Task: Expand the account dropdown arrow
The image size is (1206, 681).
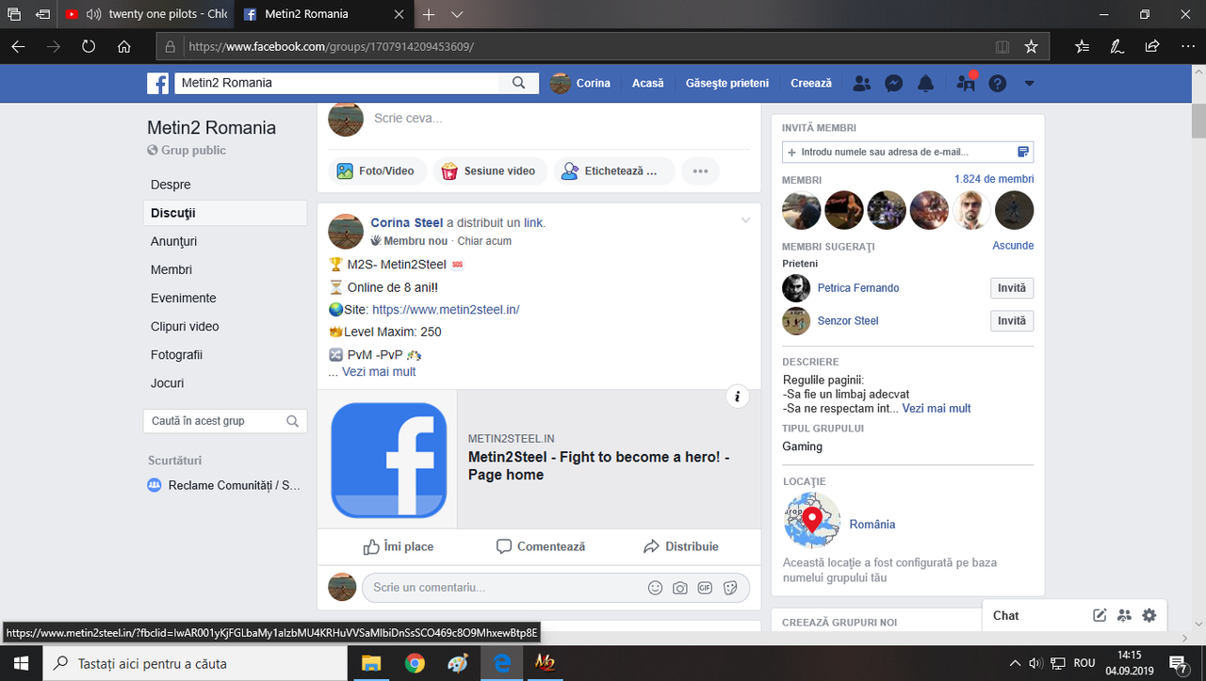Action: (1029, 83)
